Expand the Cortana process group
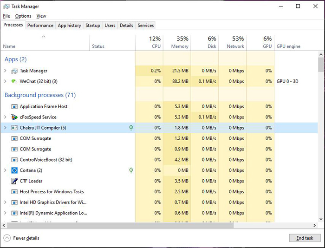 coord(5,170)
